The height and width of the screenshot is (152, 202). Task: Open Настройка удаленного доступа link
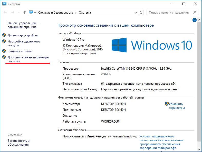point(24,43)
